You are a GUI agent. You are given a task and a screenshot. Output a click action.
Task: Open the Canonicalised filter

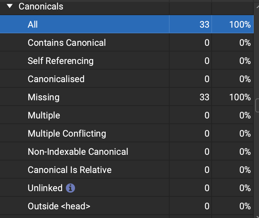56,79
